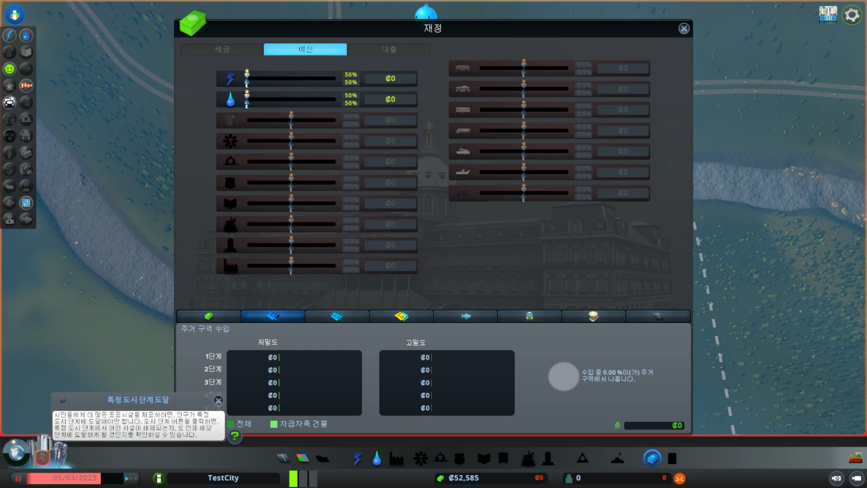This screenshot has width=867, height=488.
Task: Switch to the 세금 (Taxes) tab
Action: click(x=222, y=49)
